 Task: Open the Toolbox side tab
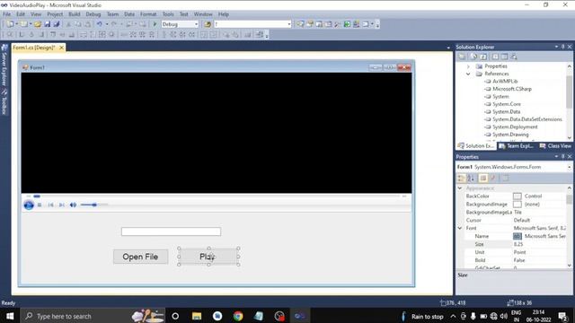tap(4, 102)
